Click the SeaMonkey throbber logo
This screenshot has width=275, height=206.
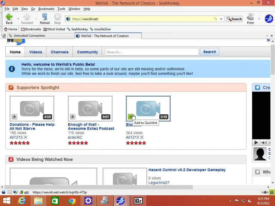[269, 19]
